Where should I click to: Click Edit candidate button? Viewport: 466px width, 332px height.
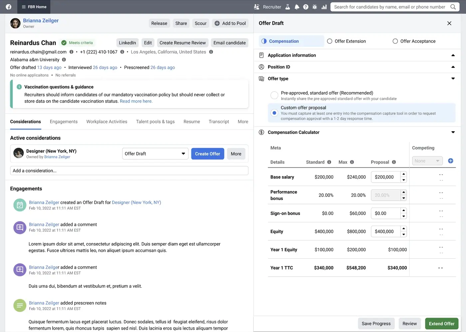148,43
